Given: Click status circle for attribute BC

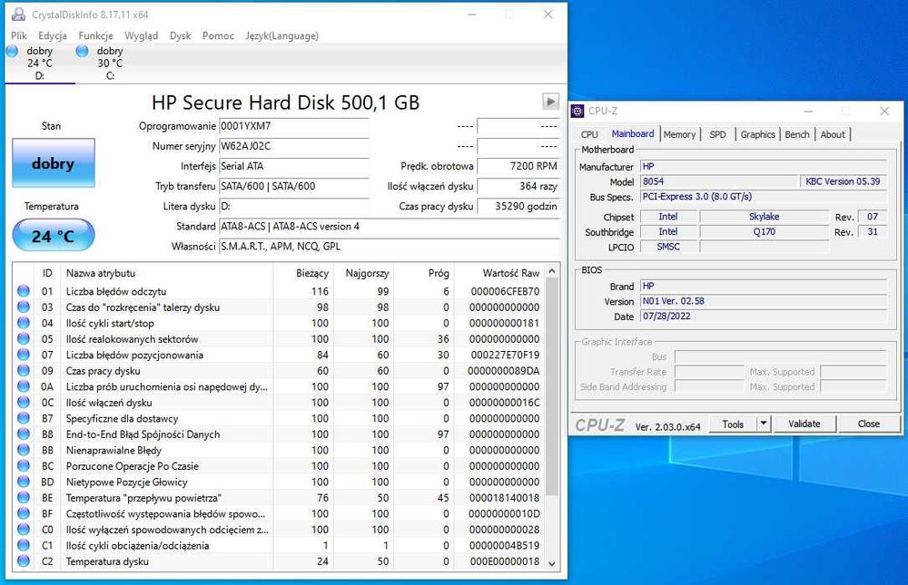Looking at the screenshot, I should (24, 466).
